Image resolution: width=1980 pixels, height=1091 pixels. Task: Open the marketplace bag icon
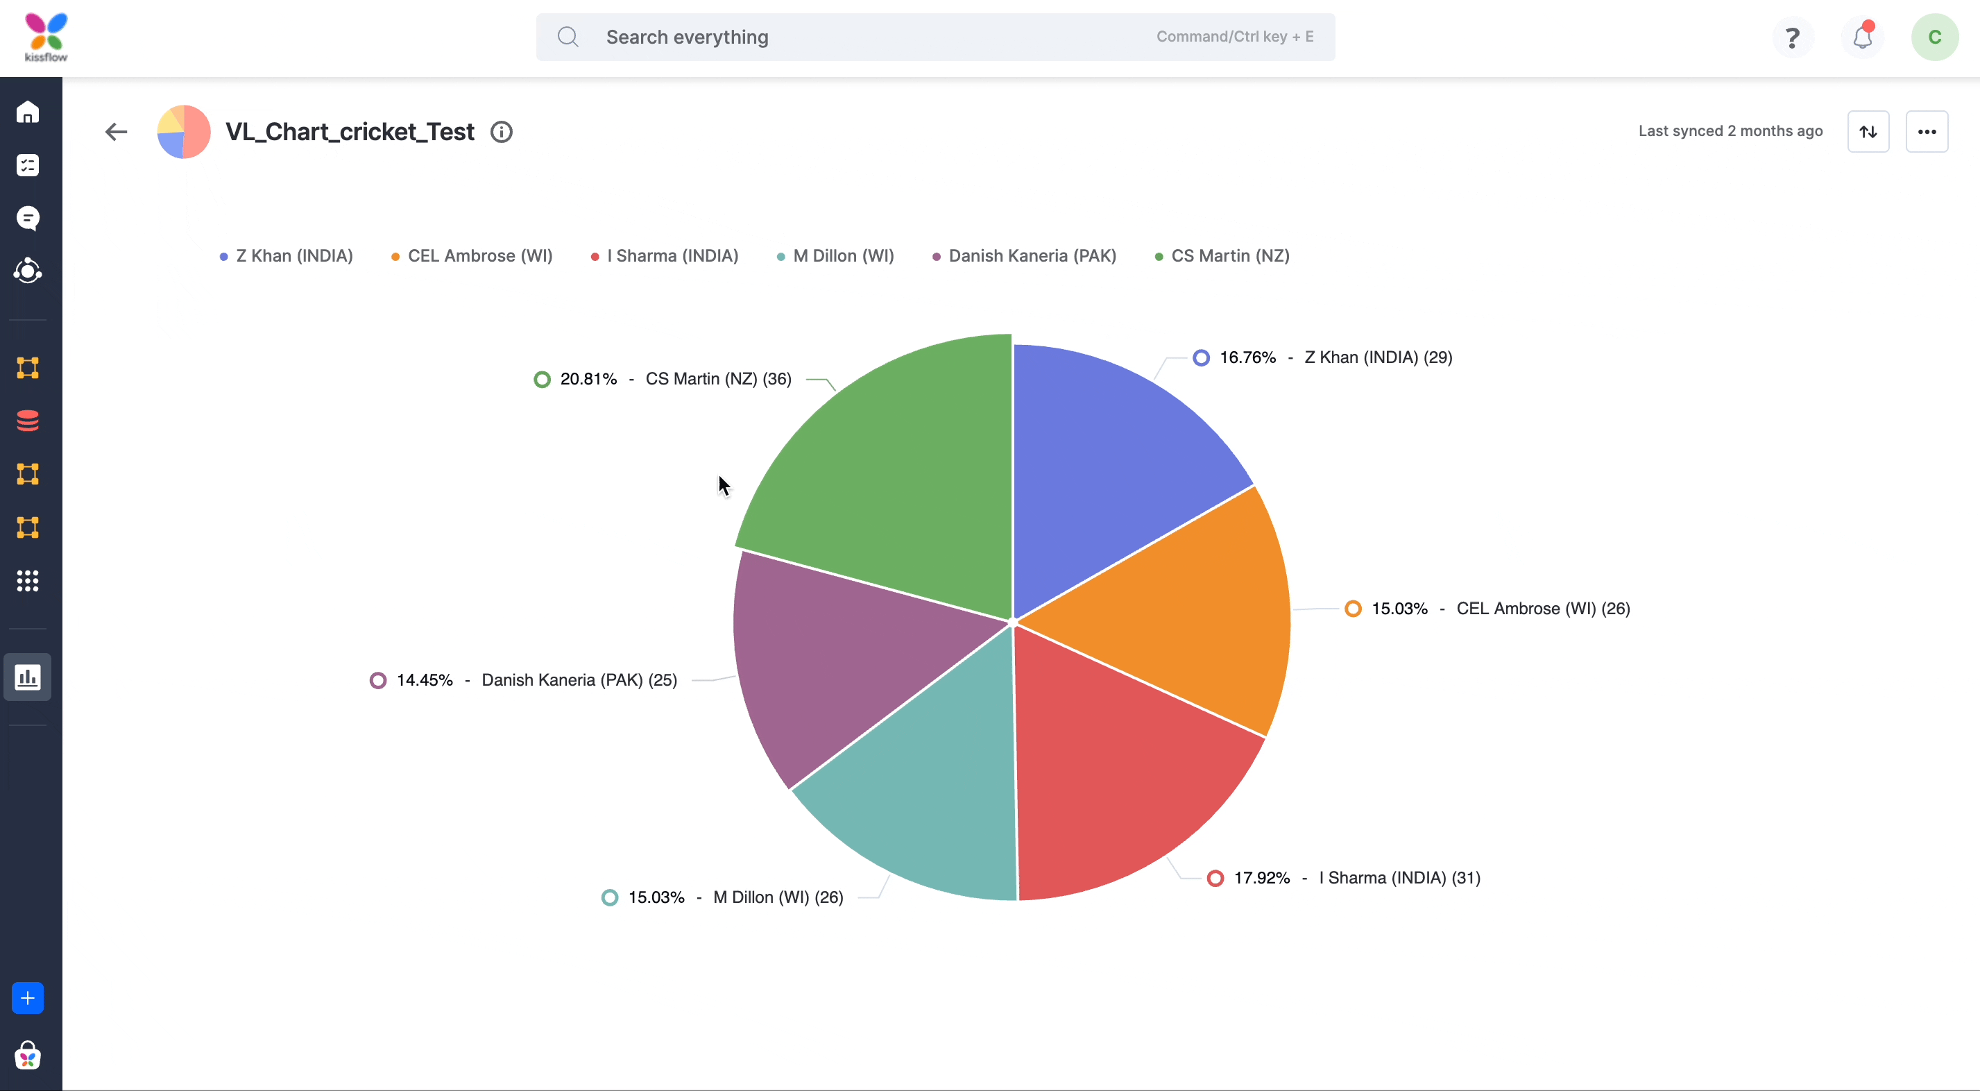(28, 1056)
